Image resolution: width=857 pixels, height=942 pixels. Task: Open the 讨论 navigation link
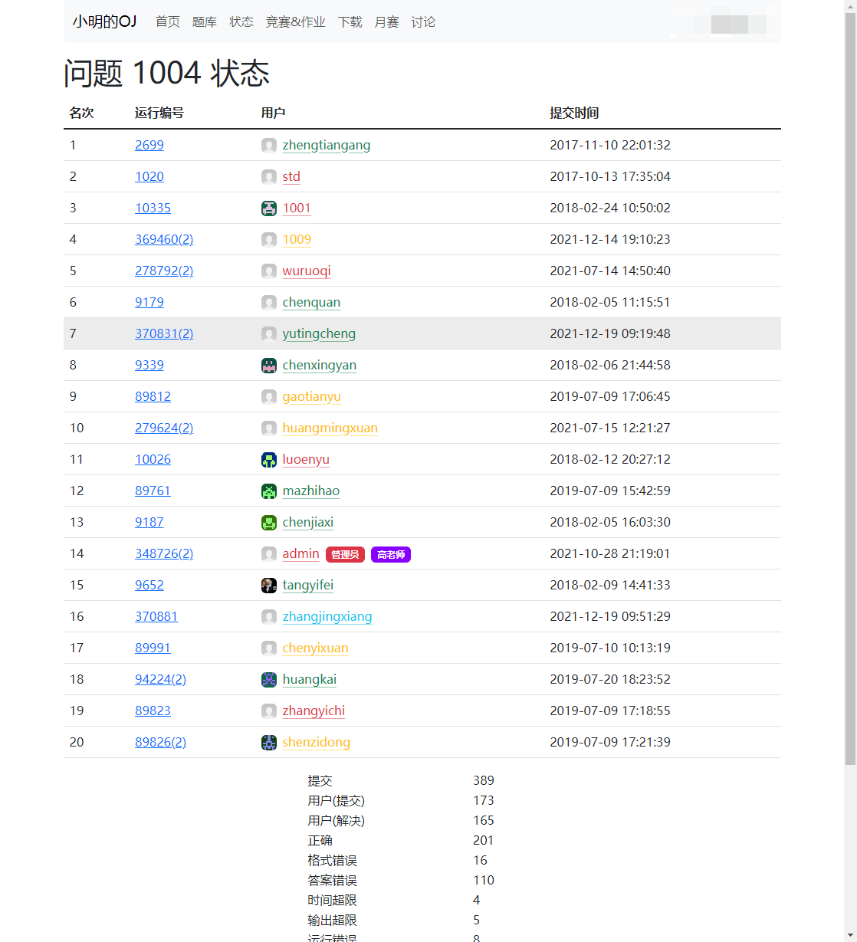coord(423,22)
